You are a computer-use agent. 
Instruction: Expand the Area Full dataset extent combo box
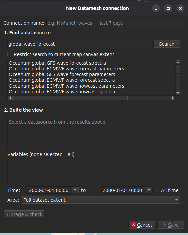tap(101, 200)
